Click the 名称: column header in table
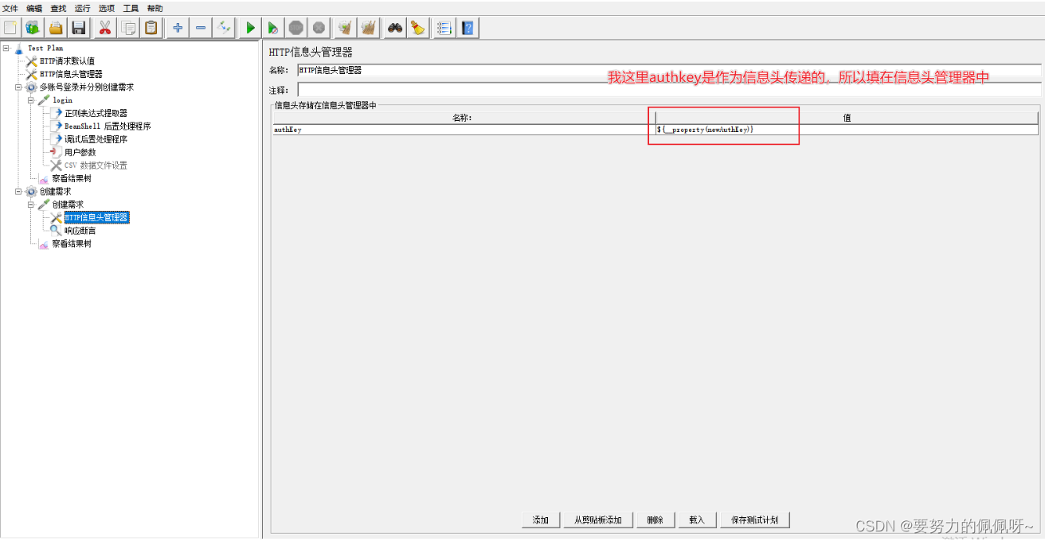 tap(464, 118)
